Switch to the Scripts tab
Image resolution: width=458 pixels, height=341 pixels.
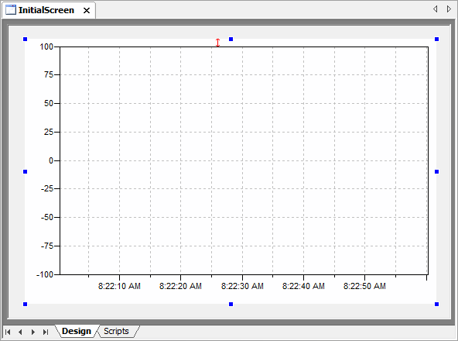[x=116, y=331]
